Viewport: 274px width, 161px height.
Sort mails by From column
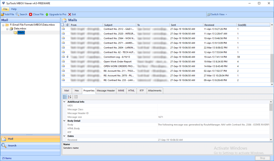tap(86, 25)
